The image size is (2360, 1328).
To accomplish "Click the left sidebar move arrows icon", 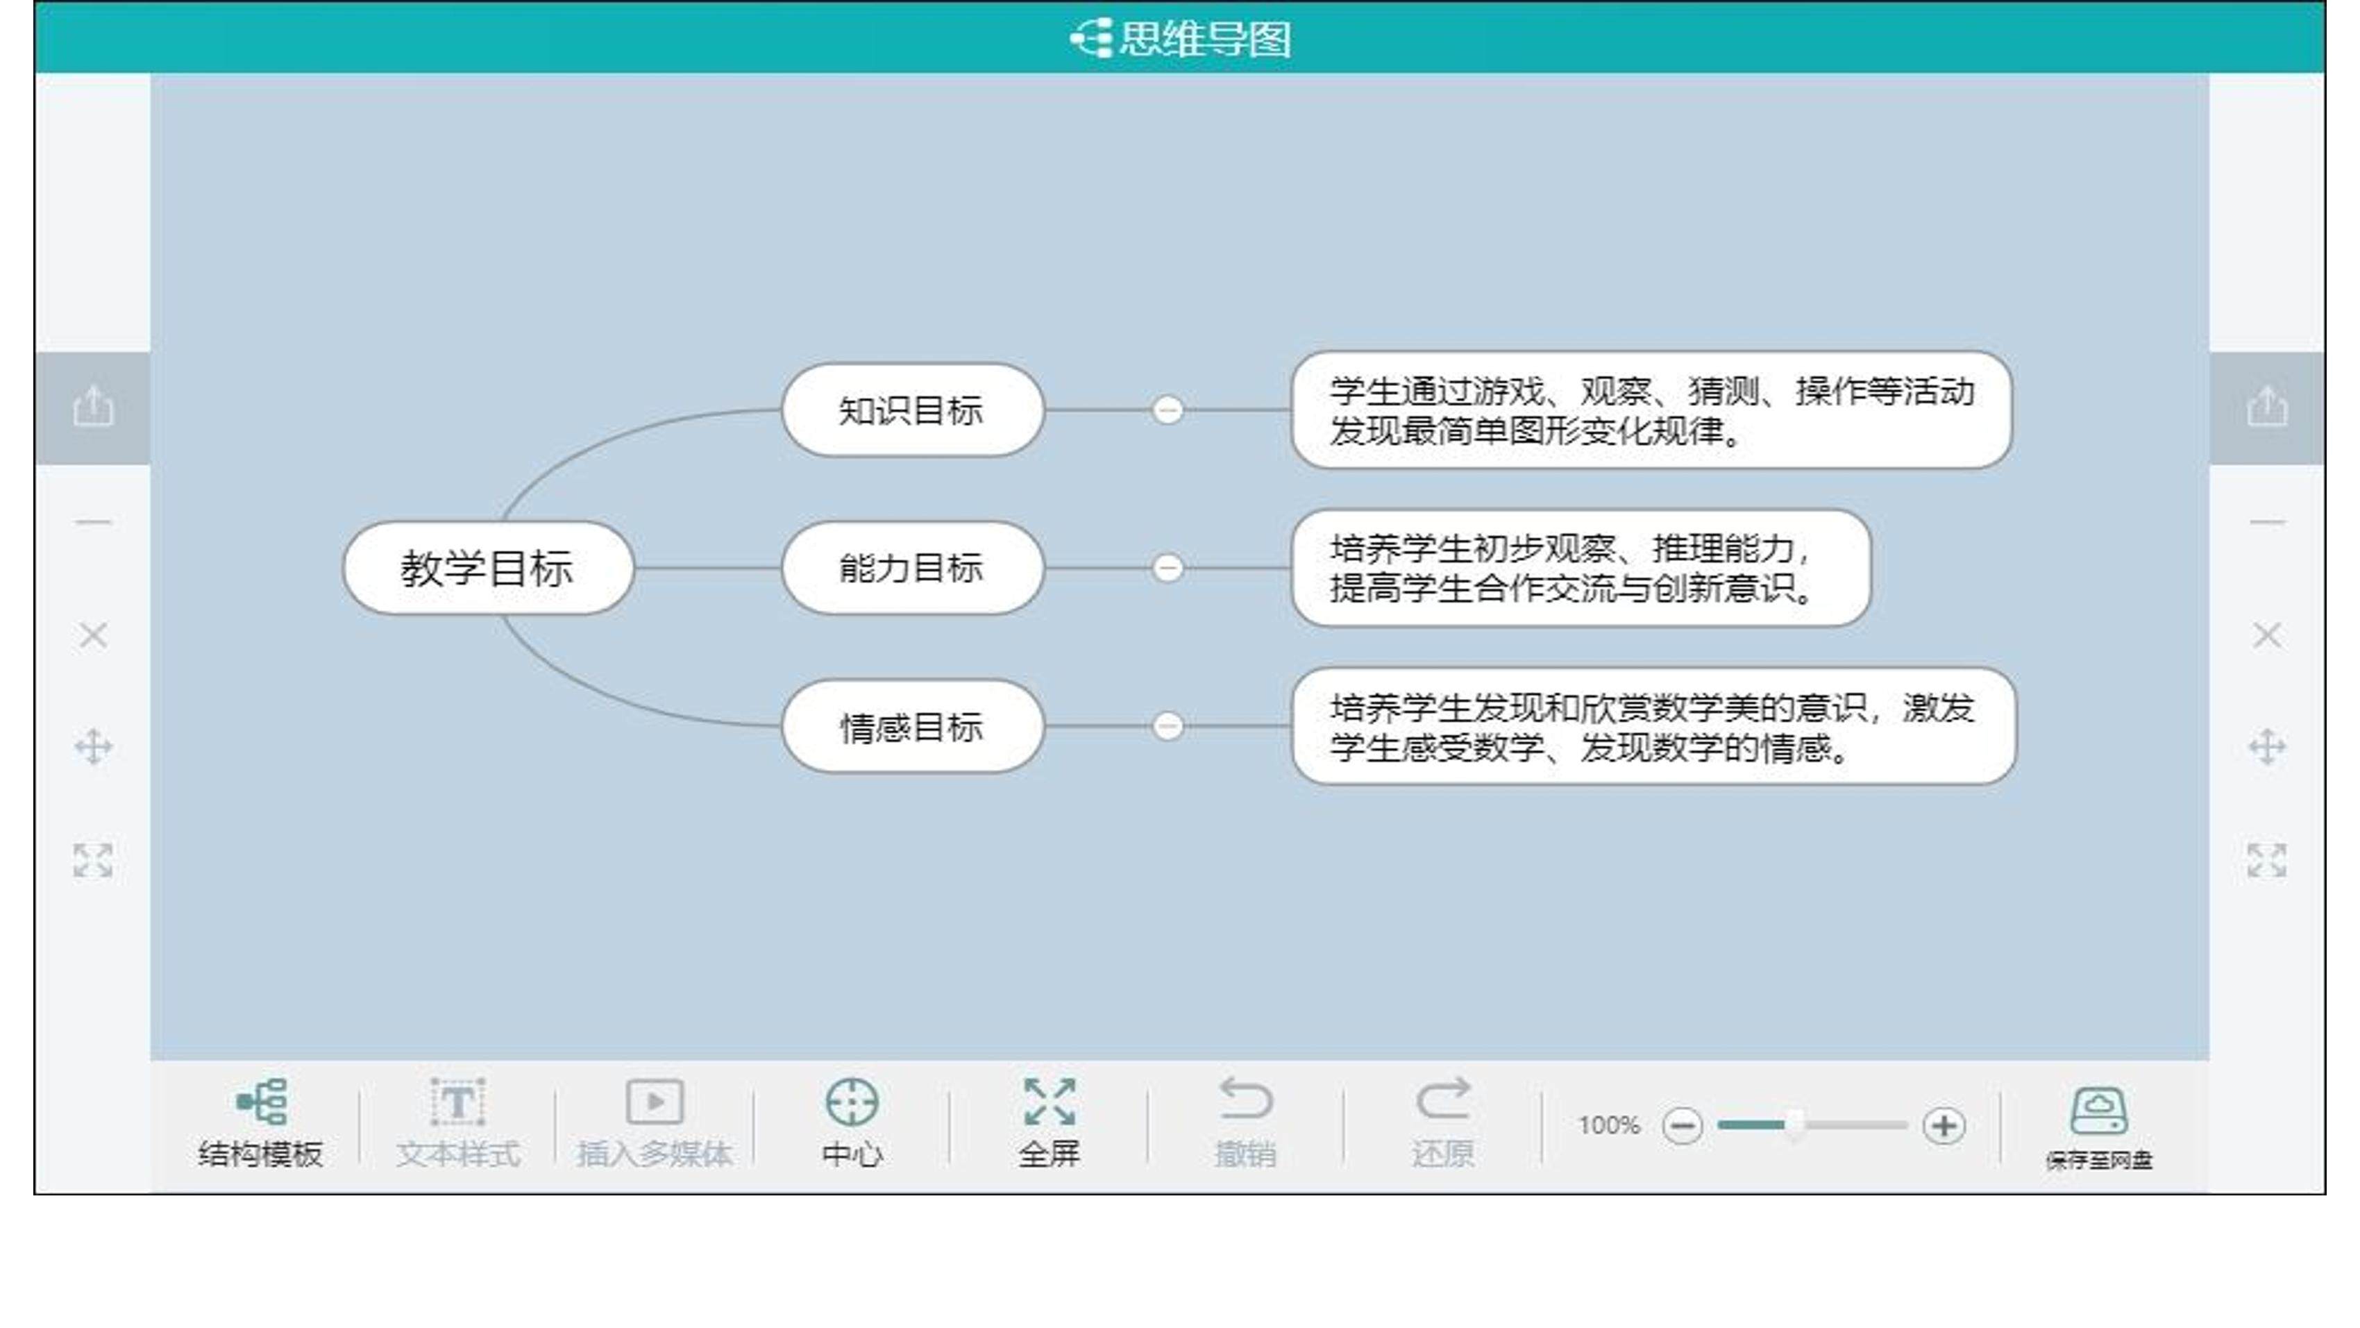I will pyautogui.click(x=94, y=747).
